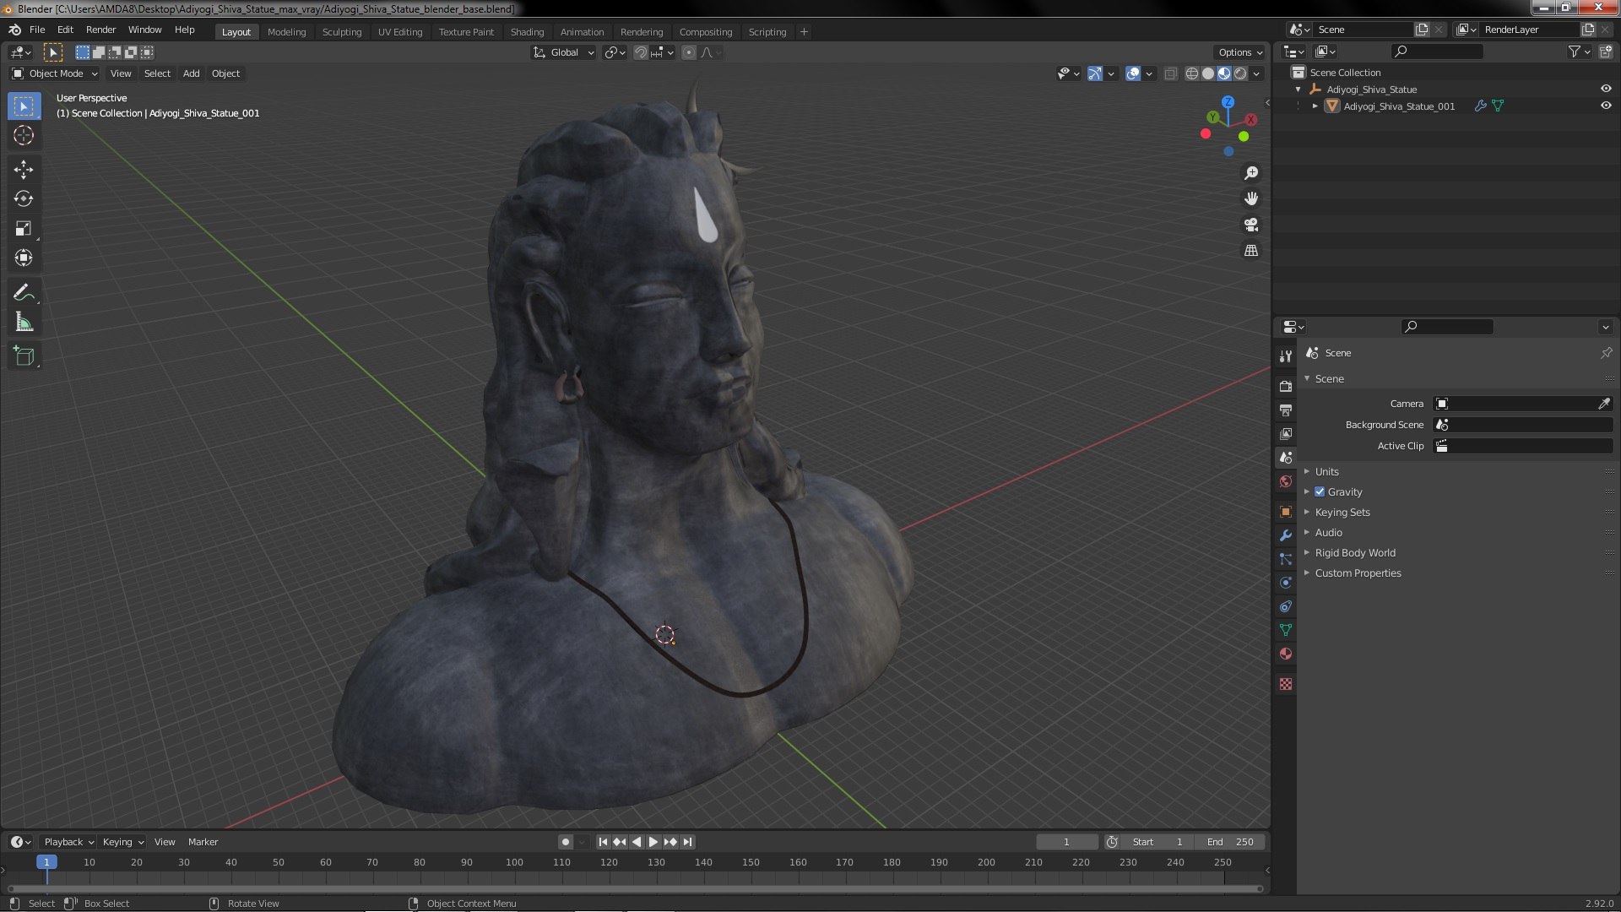Open the Modifier properties wrench tab
The height and width of the screenshot is (912, 1621).
click(x=1286, y=535)
